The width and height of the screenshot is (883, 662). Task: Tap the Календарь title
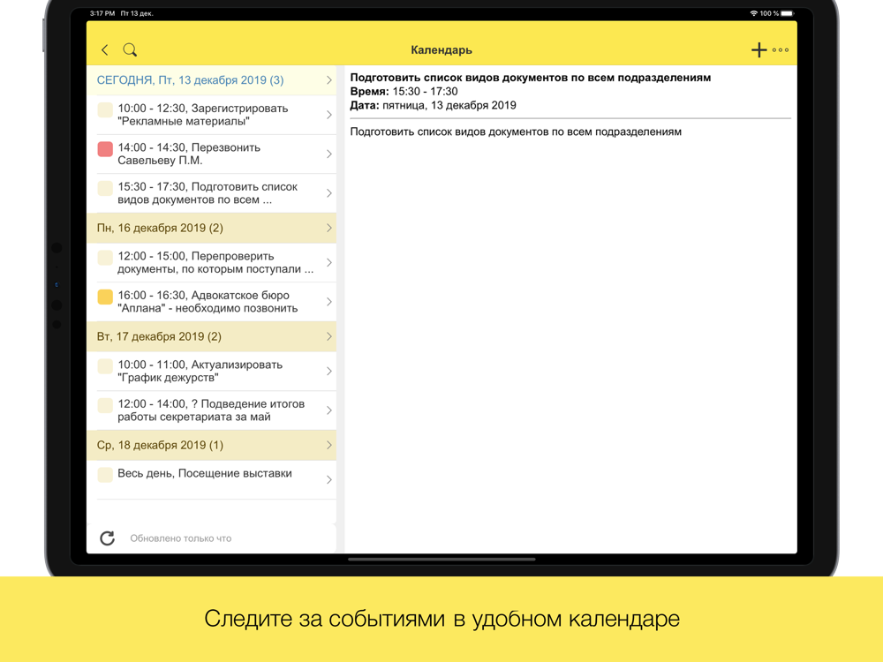click(x=441, y=50)
